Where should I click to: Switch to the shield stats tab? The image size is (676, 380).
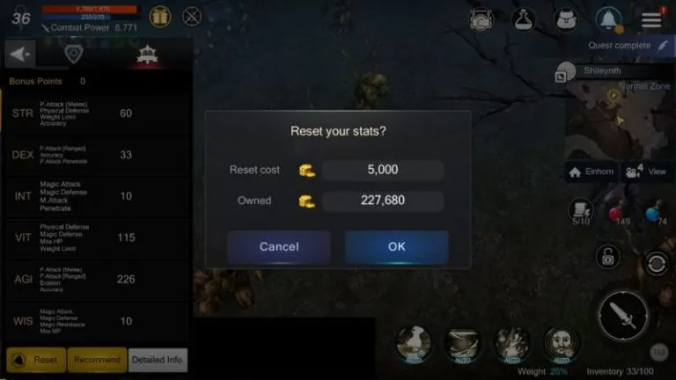click(74, 55)
